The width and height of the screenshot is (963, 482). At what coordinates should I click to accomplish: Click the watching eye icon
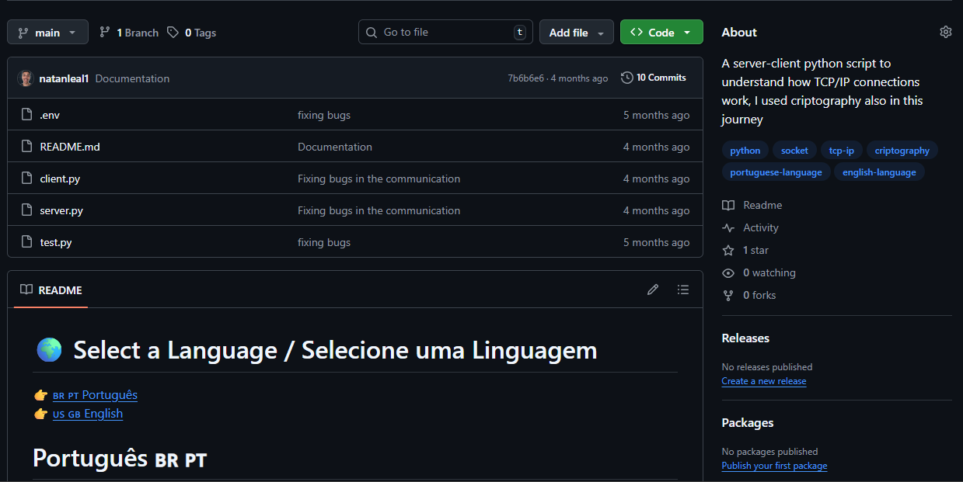coord(728,273)
